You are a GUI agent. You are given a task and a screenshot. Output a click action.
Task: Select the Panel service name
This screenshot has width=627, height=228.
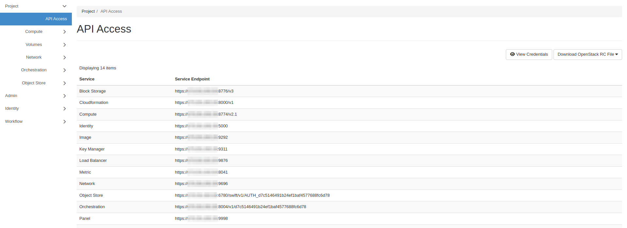coord(85,219)
